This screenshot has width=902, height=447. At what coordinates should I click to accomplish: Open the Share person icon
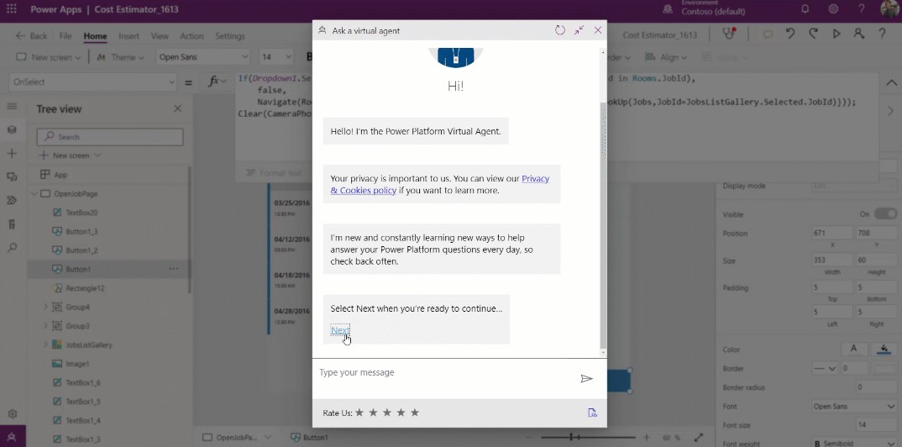(x=859, y=34)
